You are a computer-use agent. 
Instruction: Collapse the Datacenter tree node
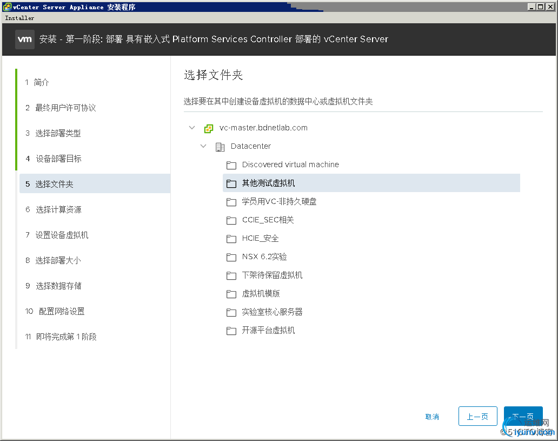click(203, 146)
